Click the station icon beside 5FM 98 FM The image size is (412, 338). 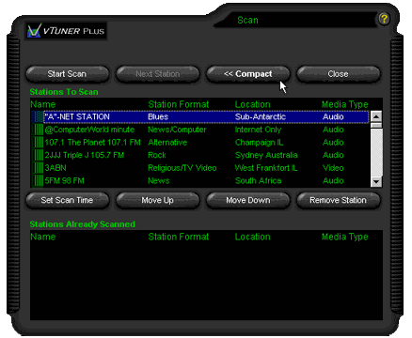tap(38, 180)
